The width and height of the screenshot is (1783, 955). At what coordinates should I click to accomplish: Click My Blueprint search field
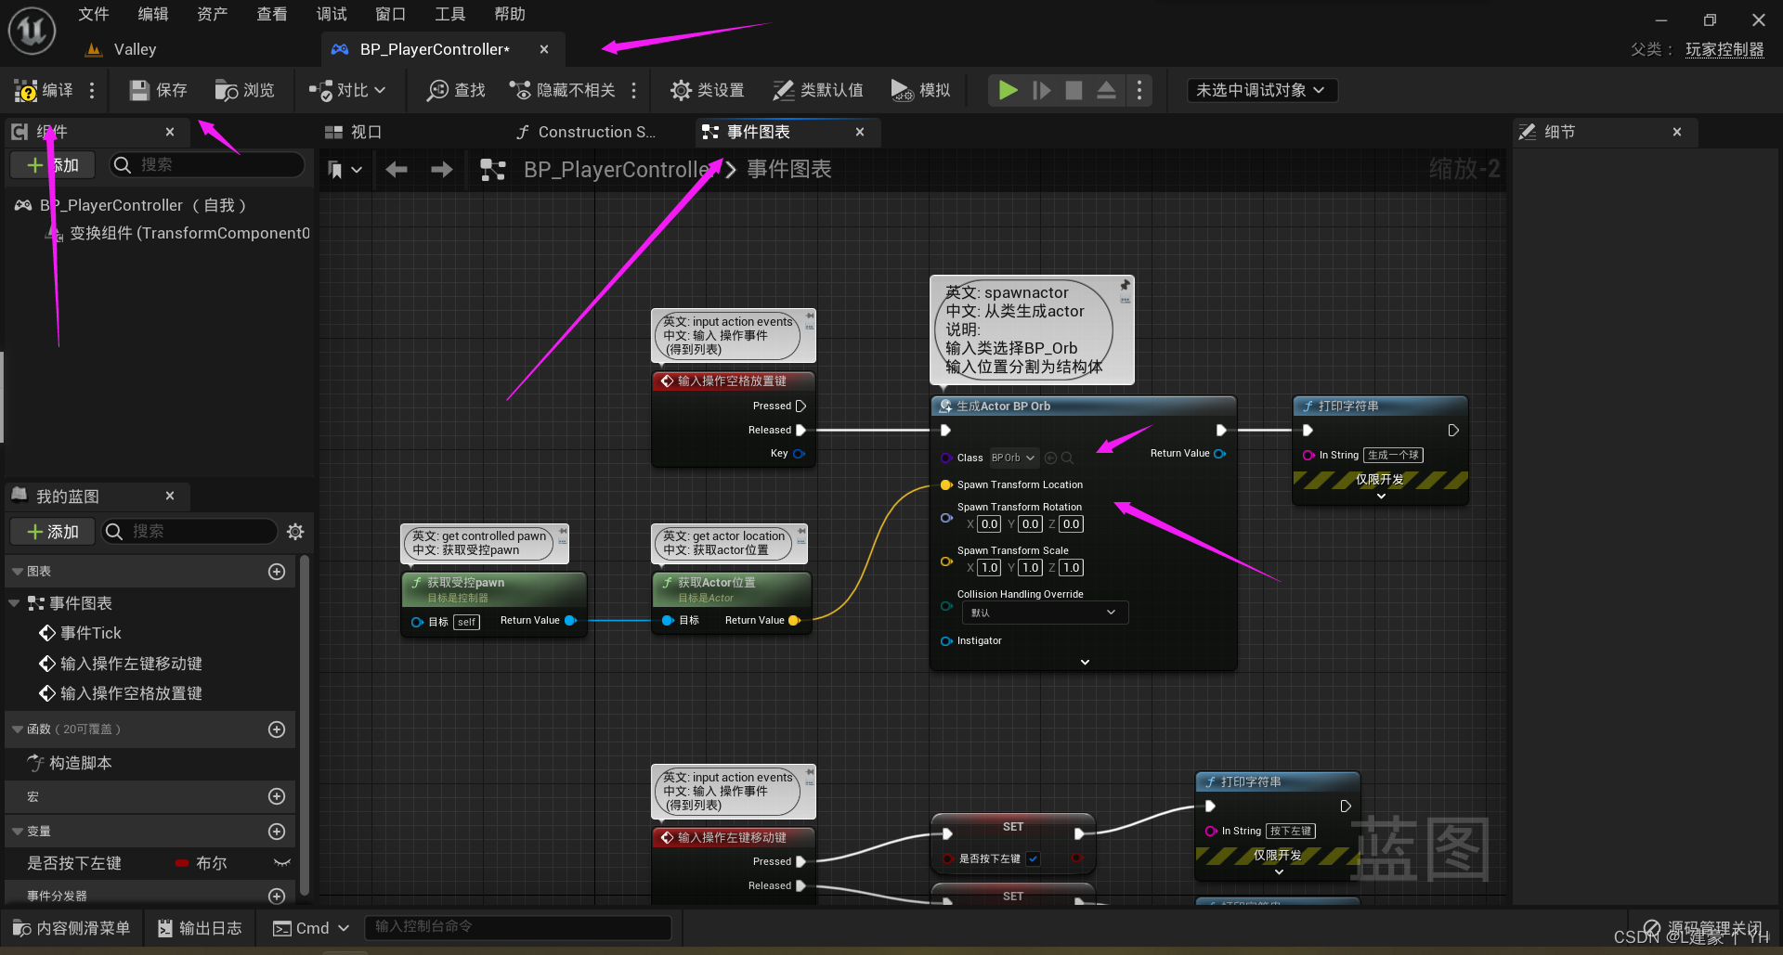click(x=190, y=532)
